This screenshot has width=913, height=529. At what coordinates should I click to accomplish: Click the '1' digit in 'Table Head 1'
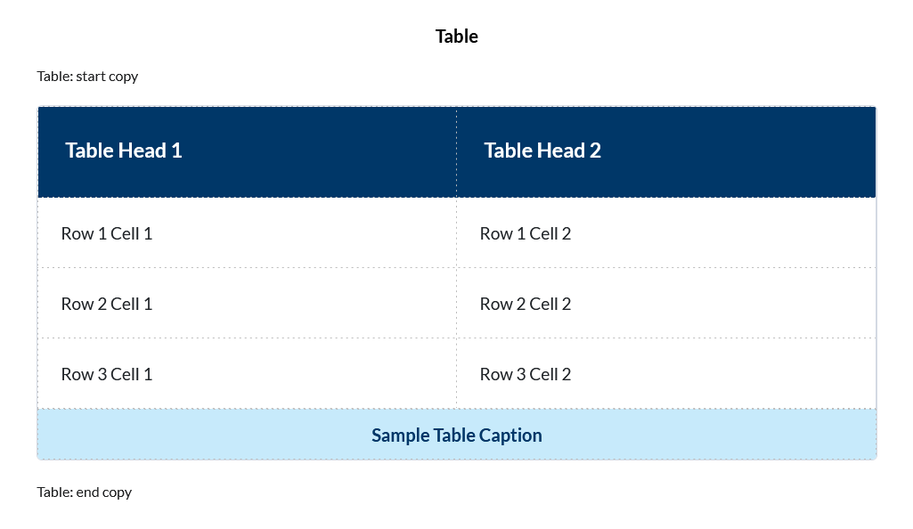tap(176, 151)
